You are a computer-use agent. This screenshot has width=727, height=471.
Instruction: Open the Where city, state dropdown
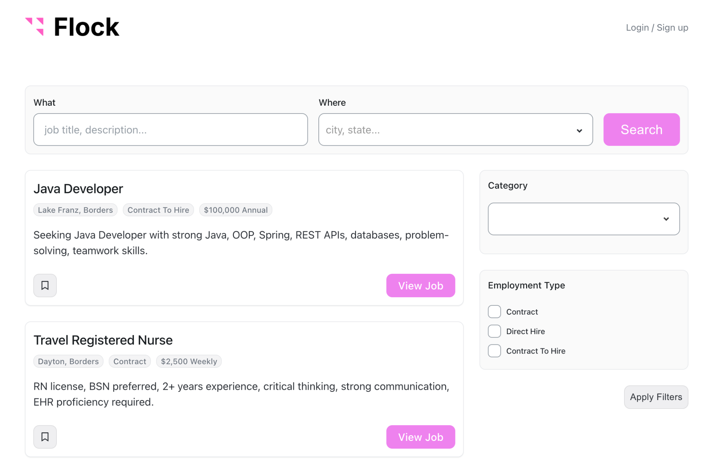447,130
